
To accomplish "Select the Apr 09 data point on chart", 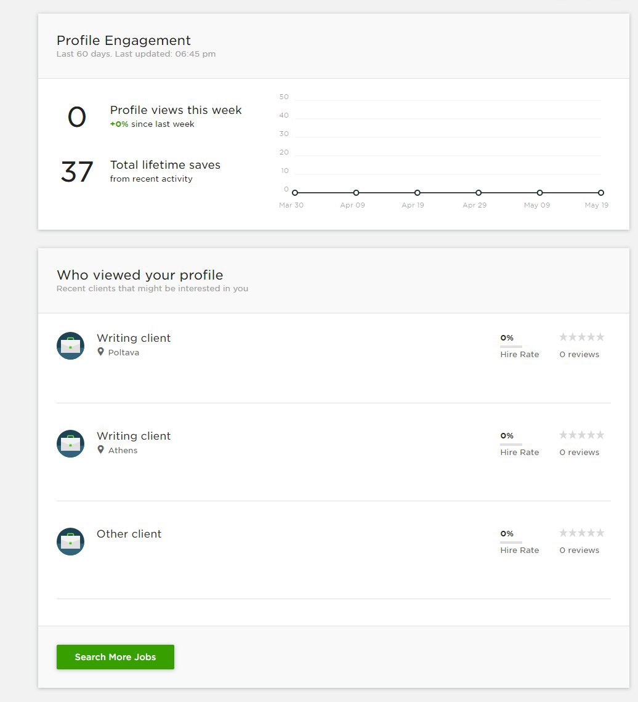I will [356, 193].
